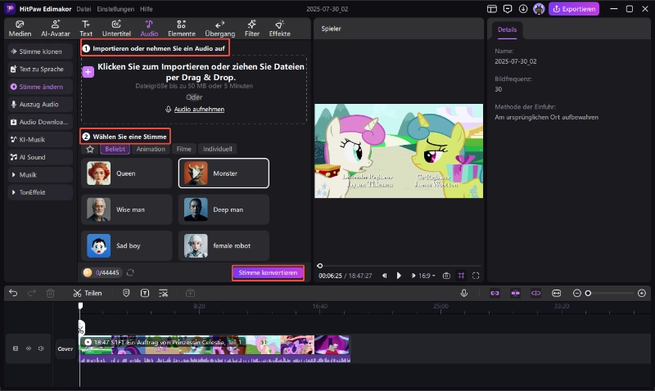Expand the Musik section
Viewport: 655px width, 391px height.
pyautogui.click(x=40, y=174)
